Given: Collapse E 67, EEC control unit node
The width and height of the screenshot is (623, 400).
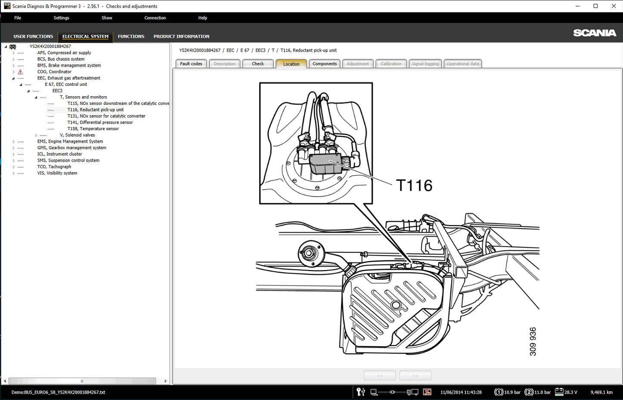Looking at the screenshot, I should tap(21, 85).
